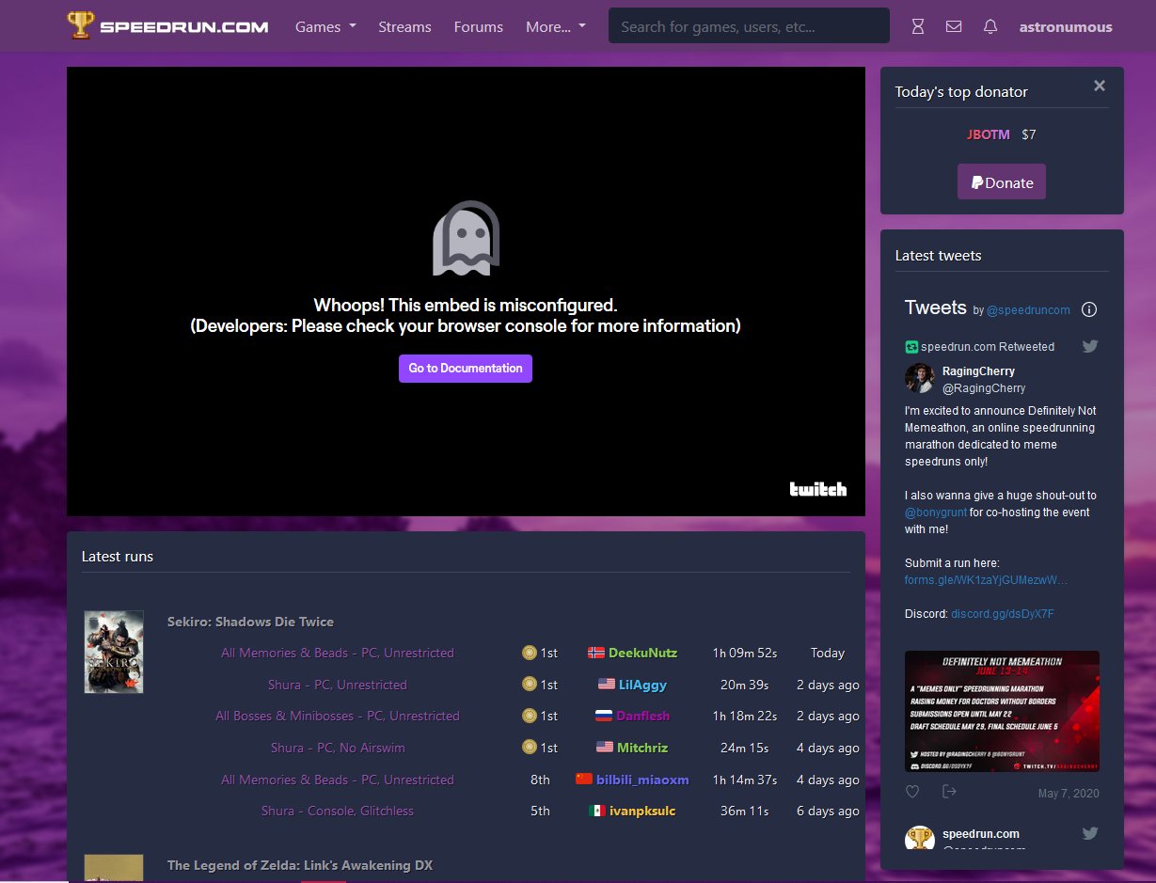Click the 8th place rank for bilbili_miaoxm

540,780
